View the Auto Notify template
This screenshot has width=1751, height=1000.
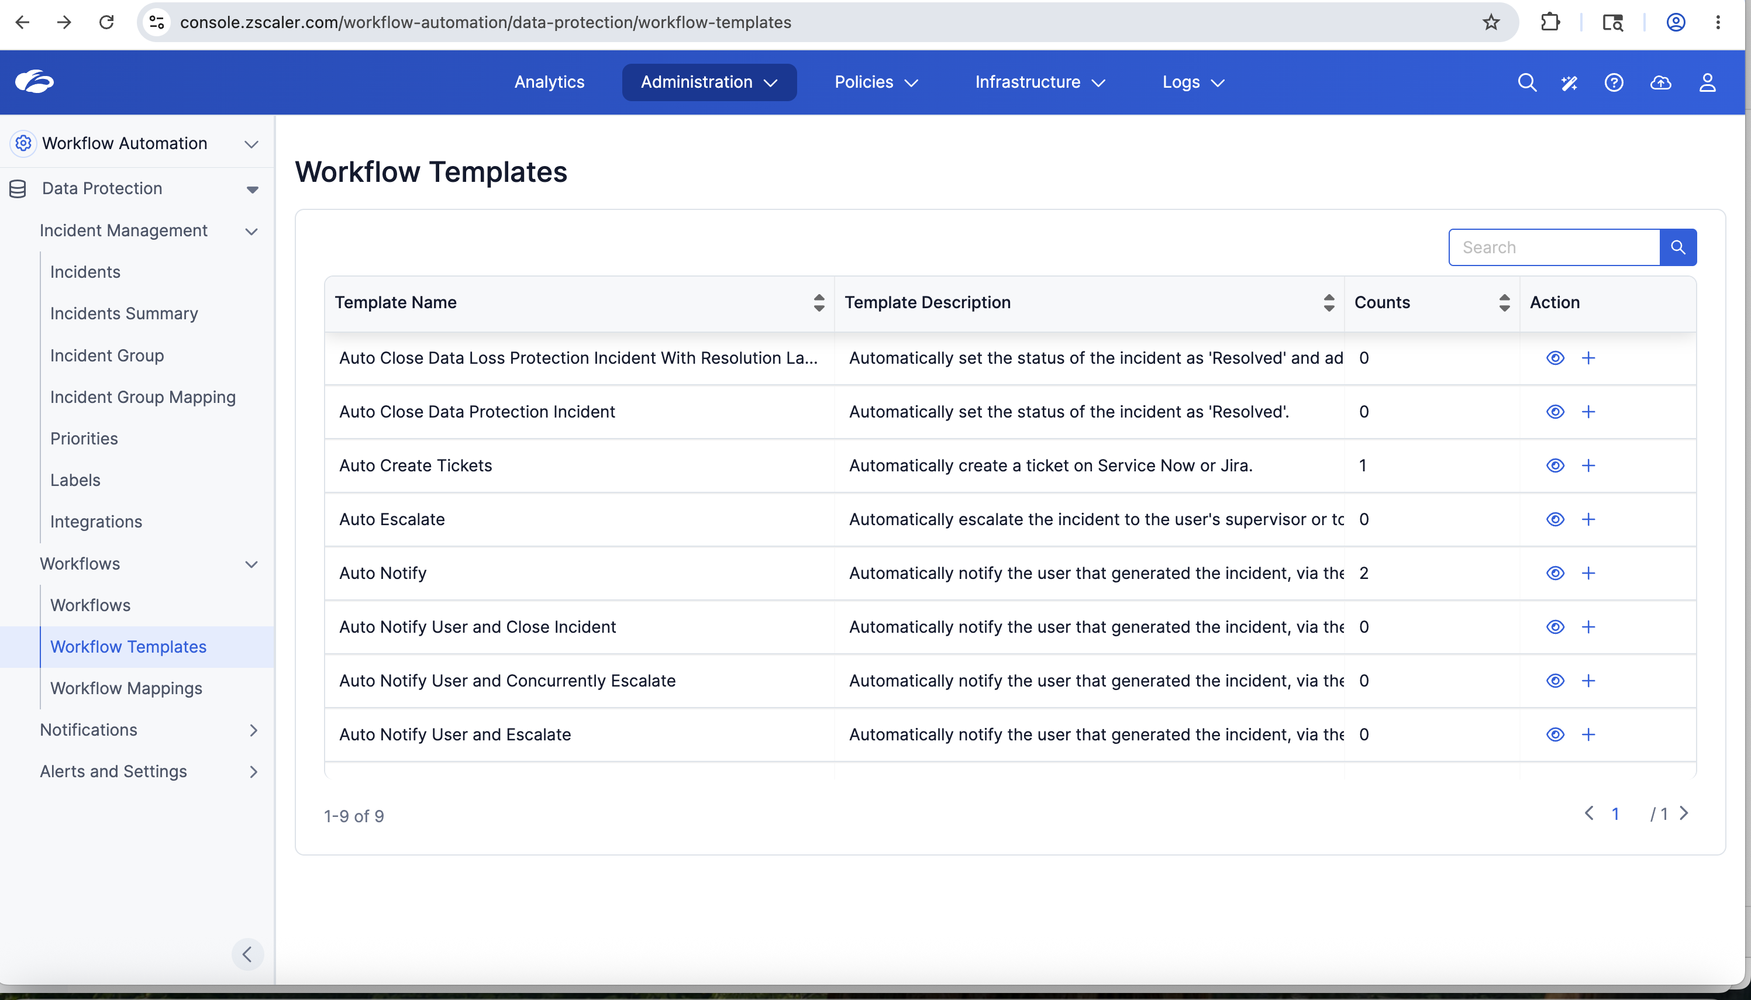tap(1555, 573)
